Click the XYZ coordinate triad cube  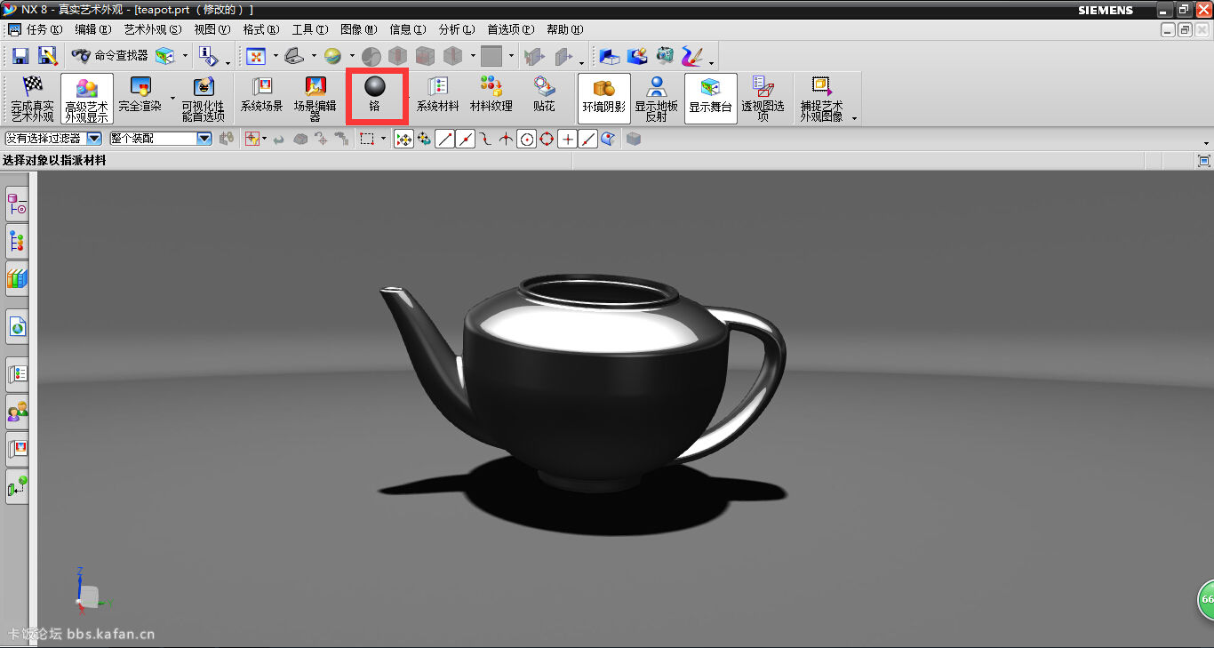tap(89, 595)
